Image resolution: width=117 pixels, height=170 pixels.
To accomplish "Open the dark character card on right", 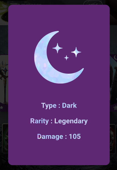I will (x=113, y=83).
